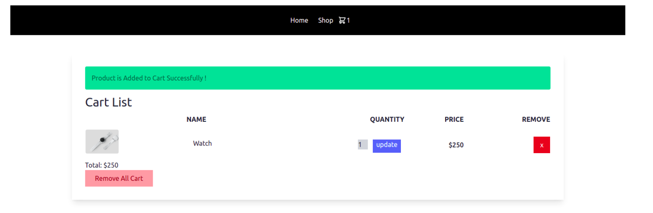
Task: Open the shopping cart icon in navbar
Action: click(x=342, y=20)
